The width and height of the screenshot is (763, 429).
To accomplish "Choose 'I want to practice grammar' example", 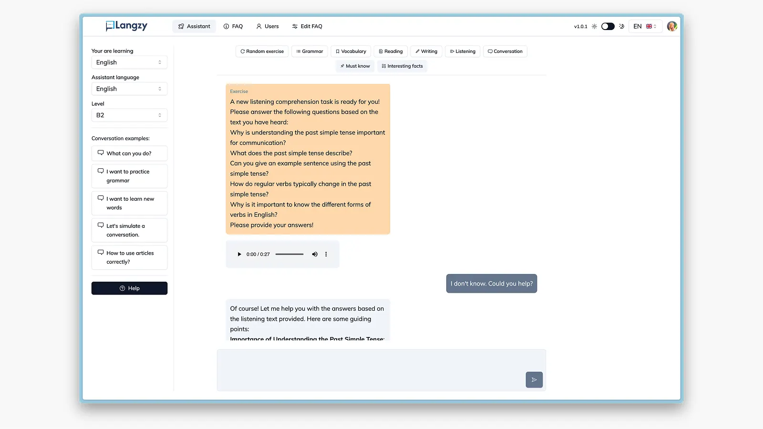I will click(x=129, y=176).
